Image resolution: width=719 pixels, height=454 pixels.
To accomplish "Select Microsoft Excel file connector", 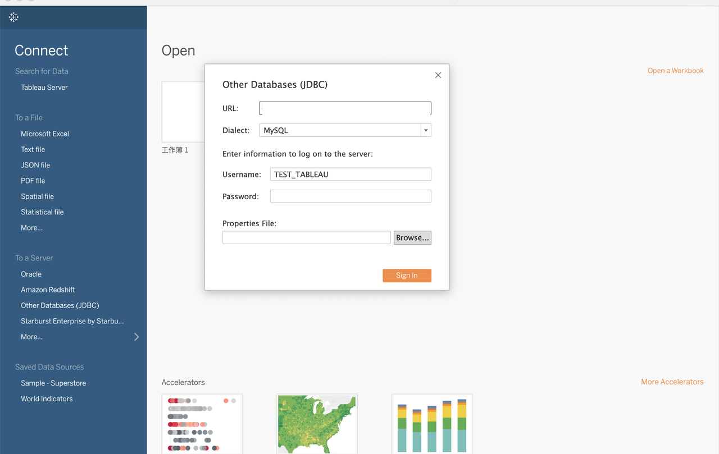I will (45, 134).
